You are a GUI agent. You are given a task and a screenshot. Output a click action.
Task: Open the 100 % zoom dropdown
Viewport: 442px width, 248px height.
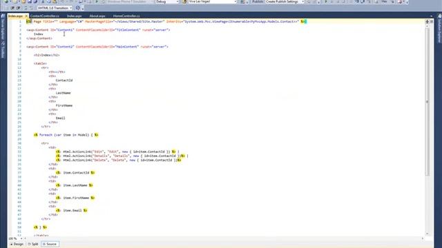click(x=21, y=238)
